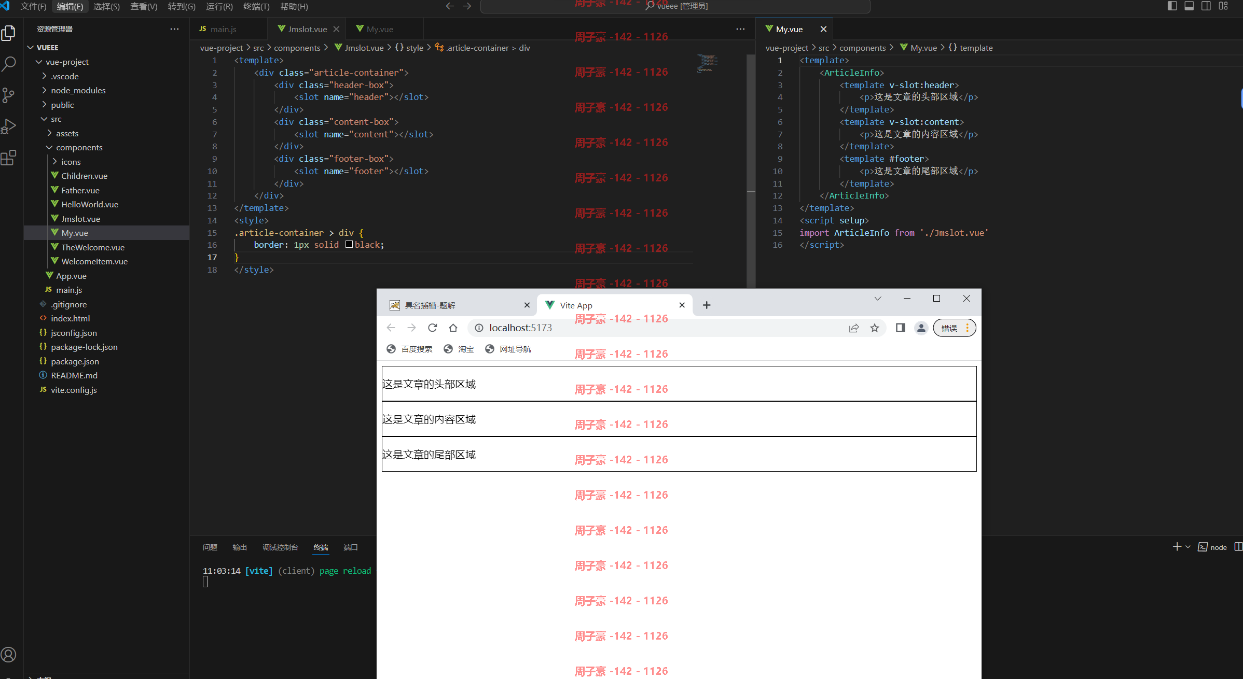
Task: Click the browser back arrow
Action: pyautogui.click(x=391, y=328)
